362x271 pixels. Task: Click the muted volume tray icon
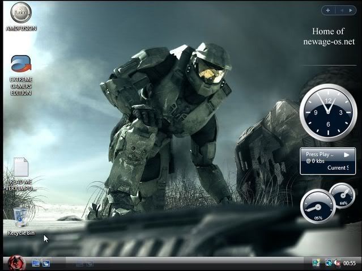tap(337, 263)
